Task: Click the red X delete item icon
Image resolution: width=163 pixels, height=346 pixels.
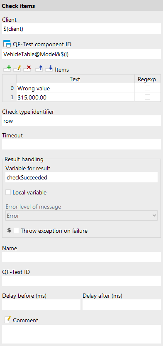Action: (x=27, y=69)
